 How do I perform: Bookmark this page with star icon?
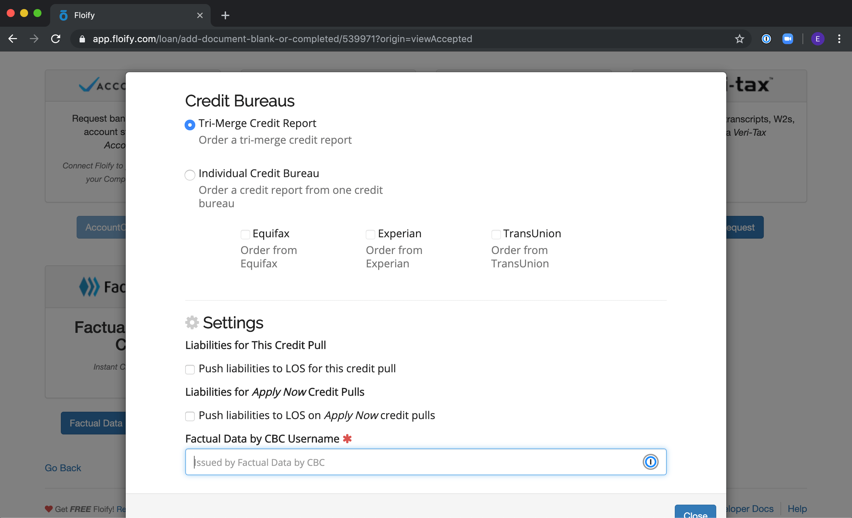click(739, 39)
